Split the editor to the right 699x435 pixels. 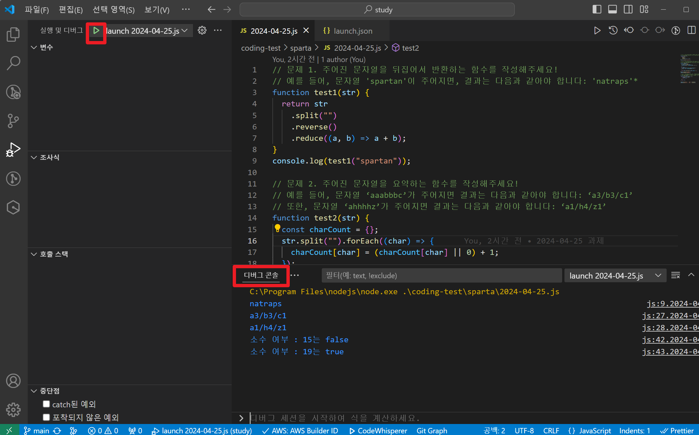(691, 31)
